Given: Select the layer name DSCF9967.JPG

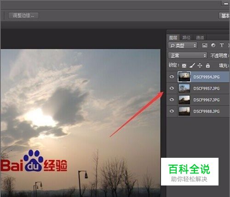Looking at the screenshot, I should coord(207,100).
